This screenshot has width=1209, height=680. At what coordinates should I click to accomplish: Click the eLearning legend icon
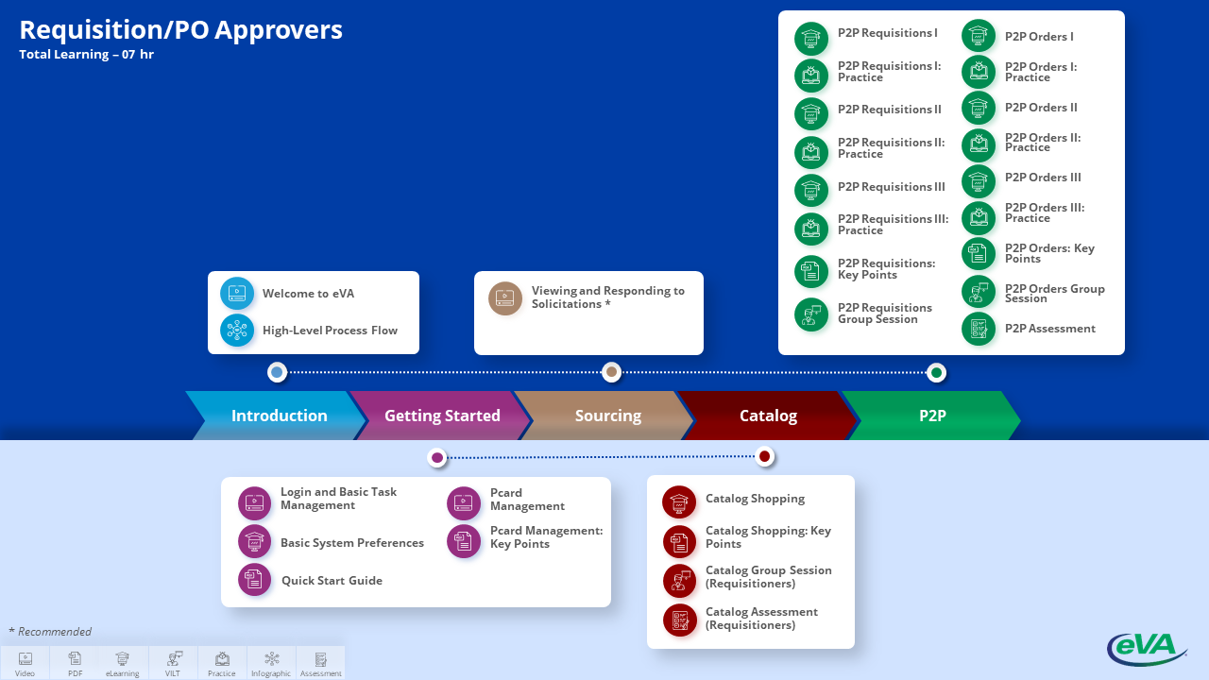[x=123, y=658]
